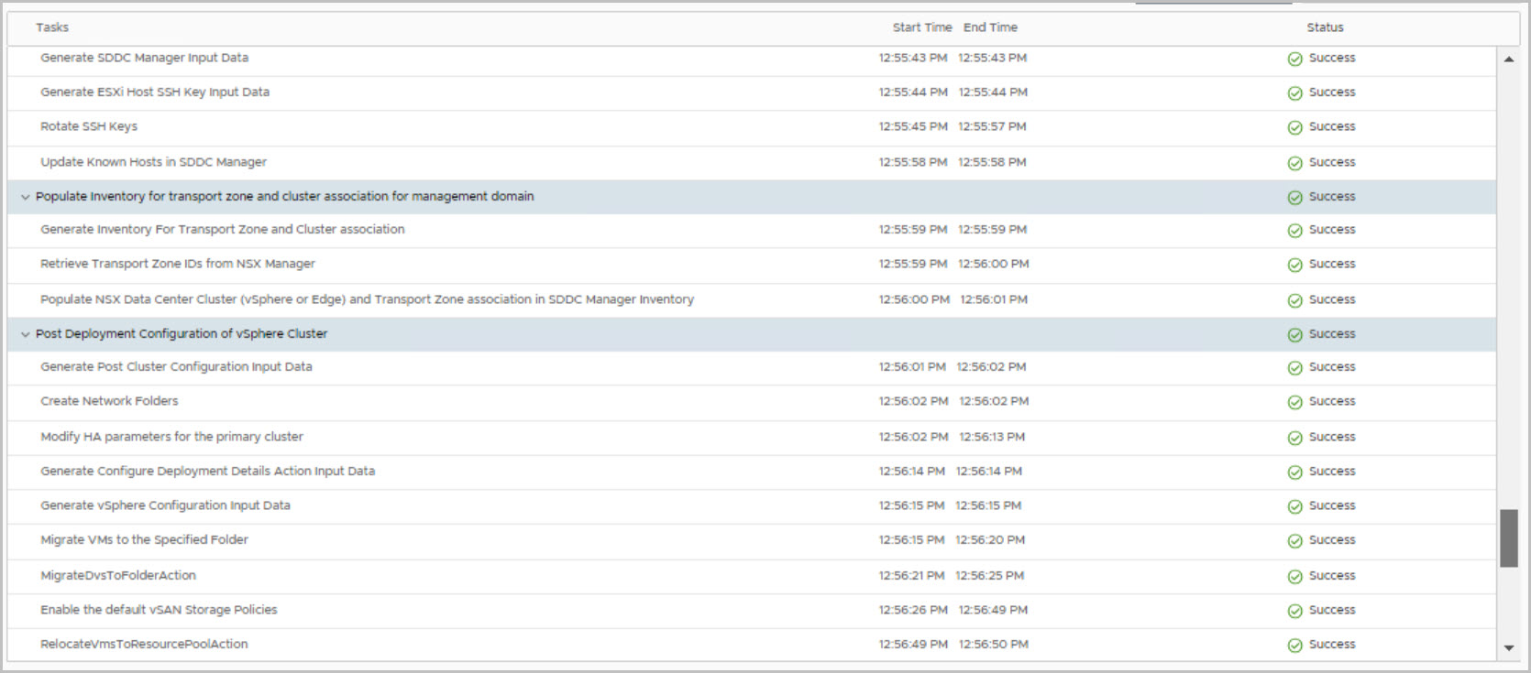1531x673 pixels.
Task: Click success icon for Generate SDDC Manager Input
Action: coord(1294,59)
